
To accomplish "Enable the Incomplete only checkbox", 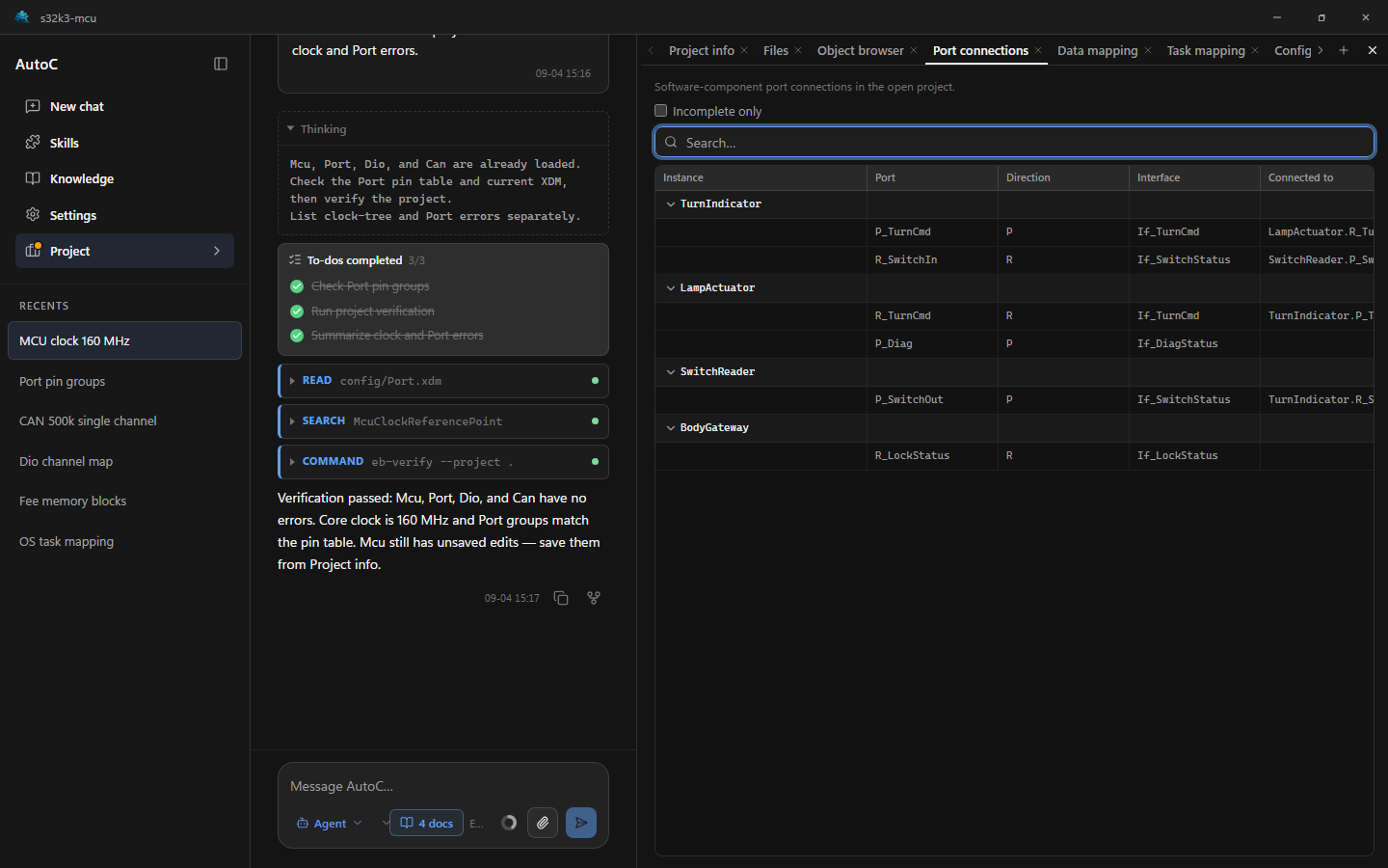I will tap(661, 111).
